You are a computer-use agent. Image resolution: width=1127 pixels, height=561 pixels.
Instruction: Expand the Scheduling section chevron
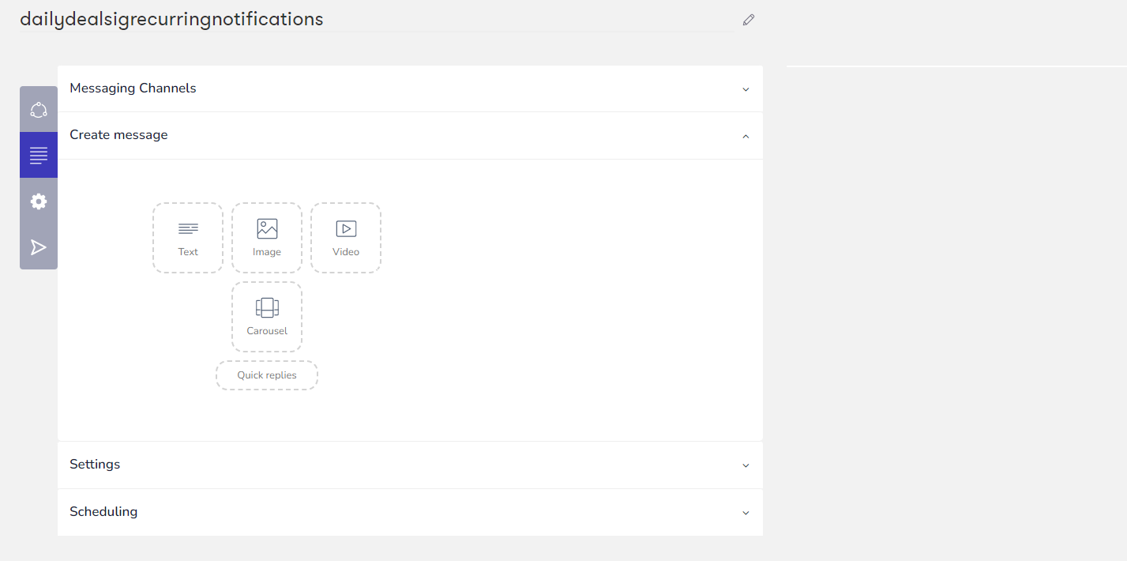pyautogui.click(x=746, y=513)
